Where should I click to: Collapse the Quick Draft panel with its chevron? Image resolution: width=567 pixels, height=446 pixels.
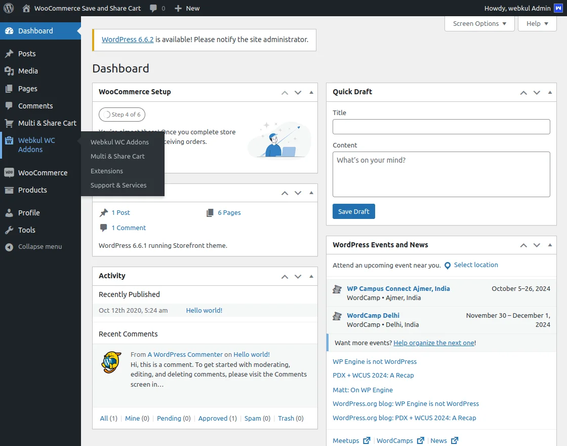549,92
